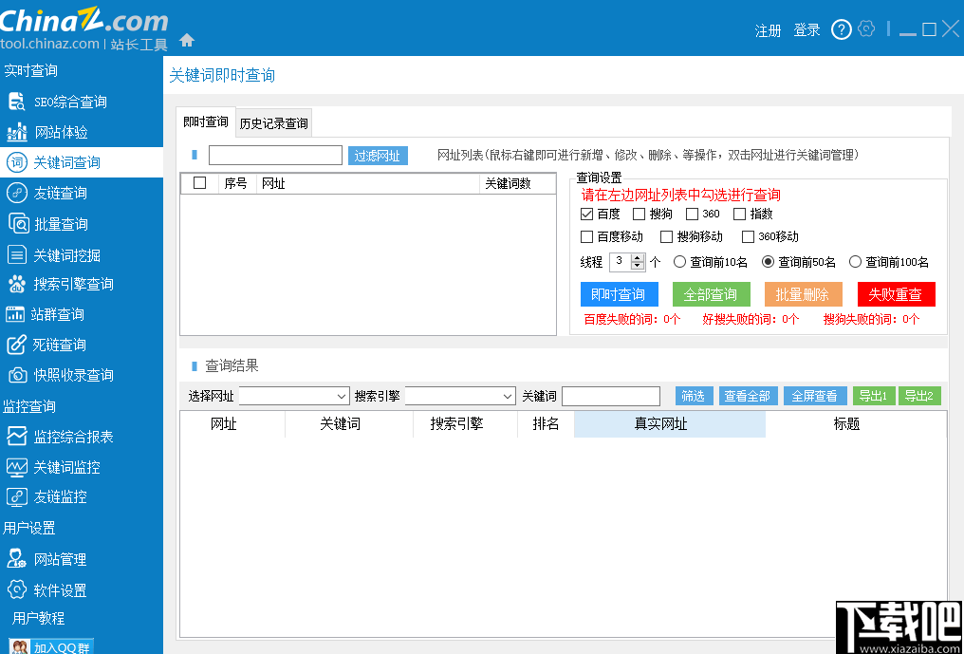The image size is (964, 654).
Task: Open 监控综合报表 in sidebar
Action: click(76, 436)
